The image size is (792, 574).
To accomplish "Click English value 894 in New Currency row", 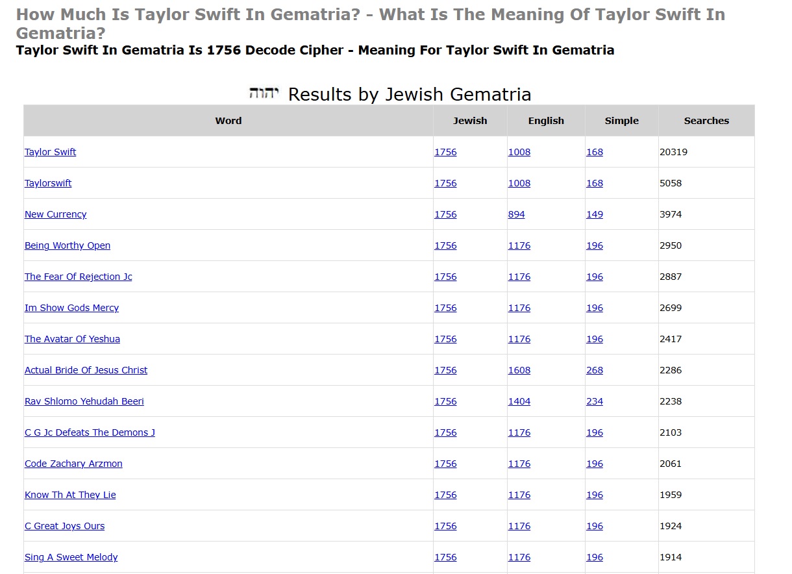I will (x=517, y=214).
